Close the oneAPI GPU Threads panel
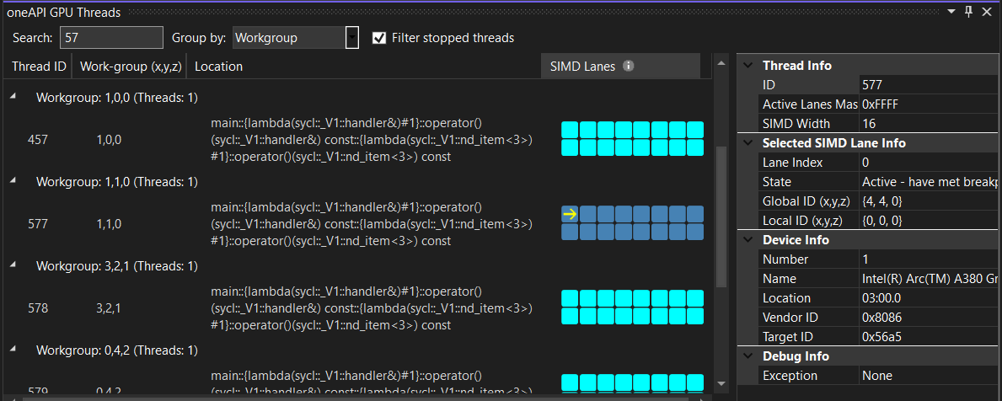This screenshot has width=1002, height=401. (x=987, y=11)
